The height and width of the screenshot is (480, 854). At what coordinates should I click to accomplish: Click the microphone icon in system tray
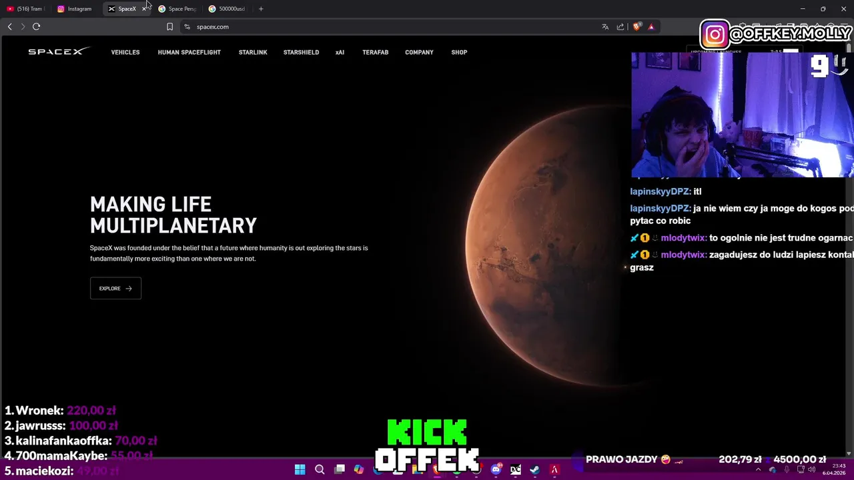pos(787,469)
